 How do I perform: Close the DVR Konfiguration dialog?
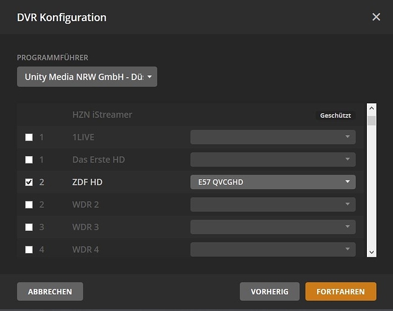[x=376, y=17]
